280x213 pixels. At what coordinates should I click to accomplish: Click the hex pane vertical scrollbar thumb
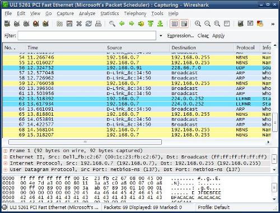coord(274,187)
